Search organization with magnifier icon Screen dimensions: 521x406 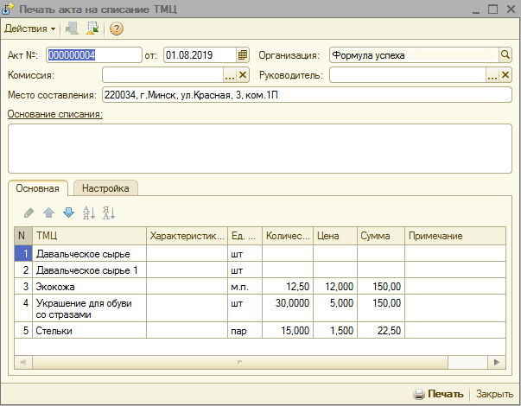505,55
